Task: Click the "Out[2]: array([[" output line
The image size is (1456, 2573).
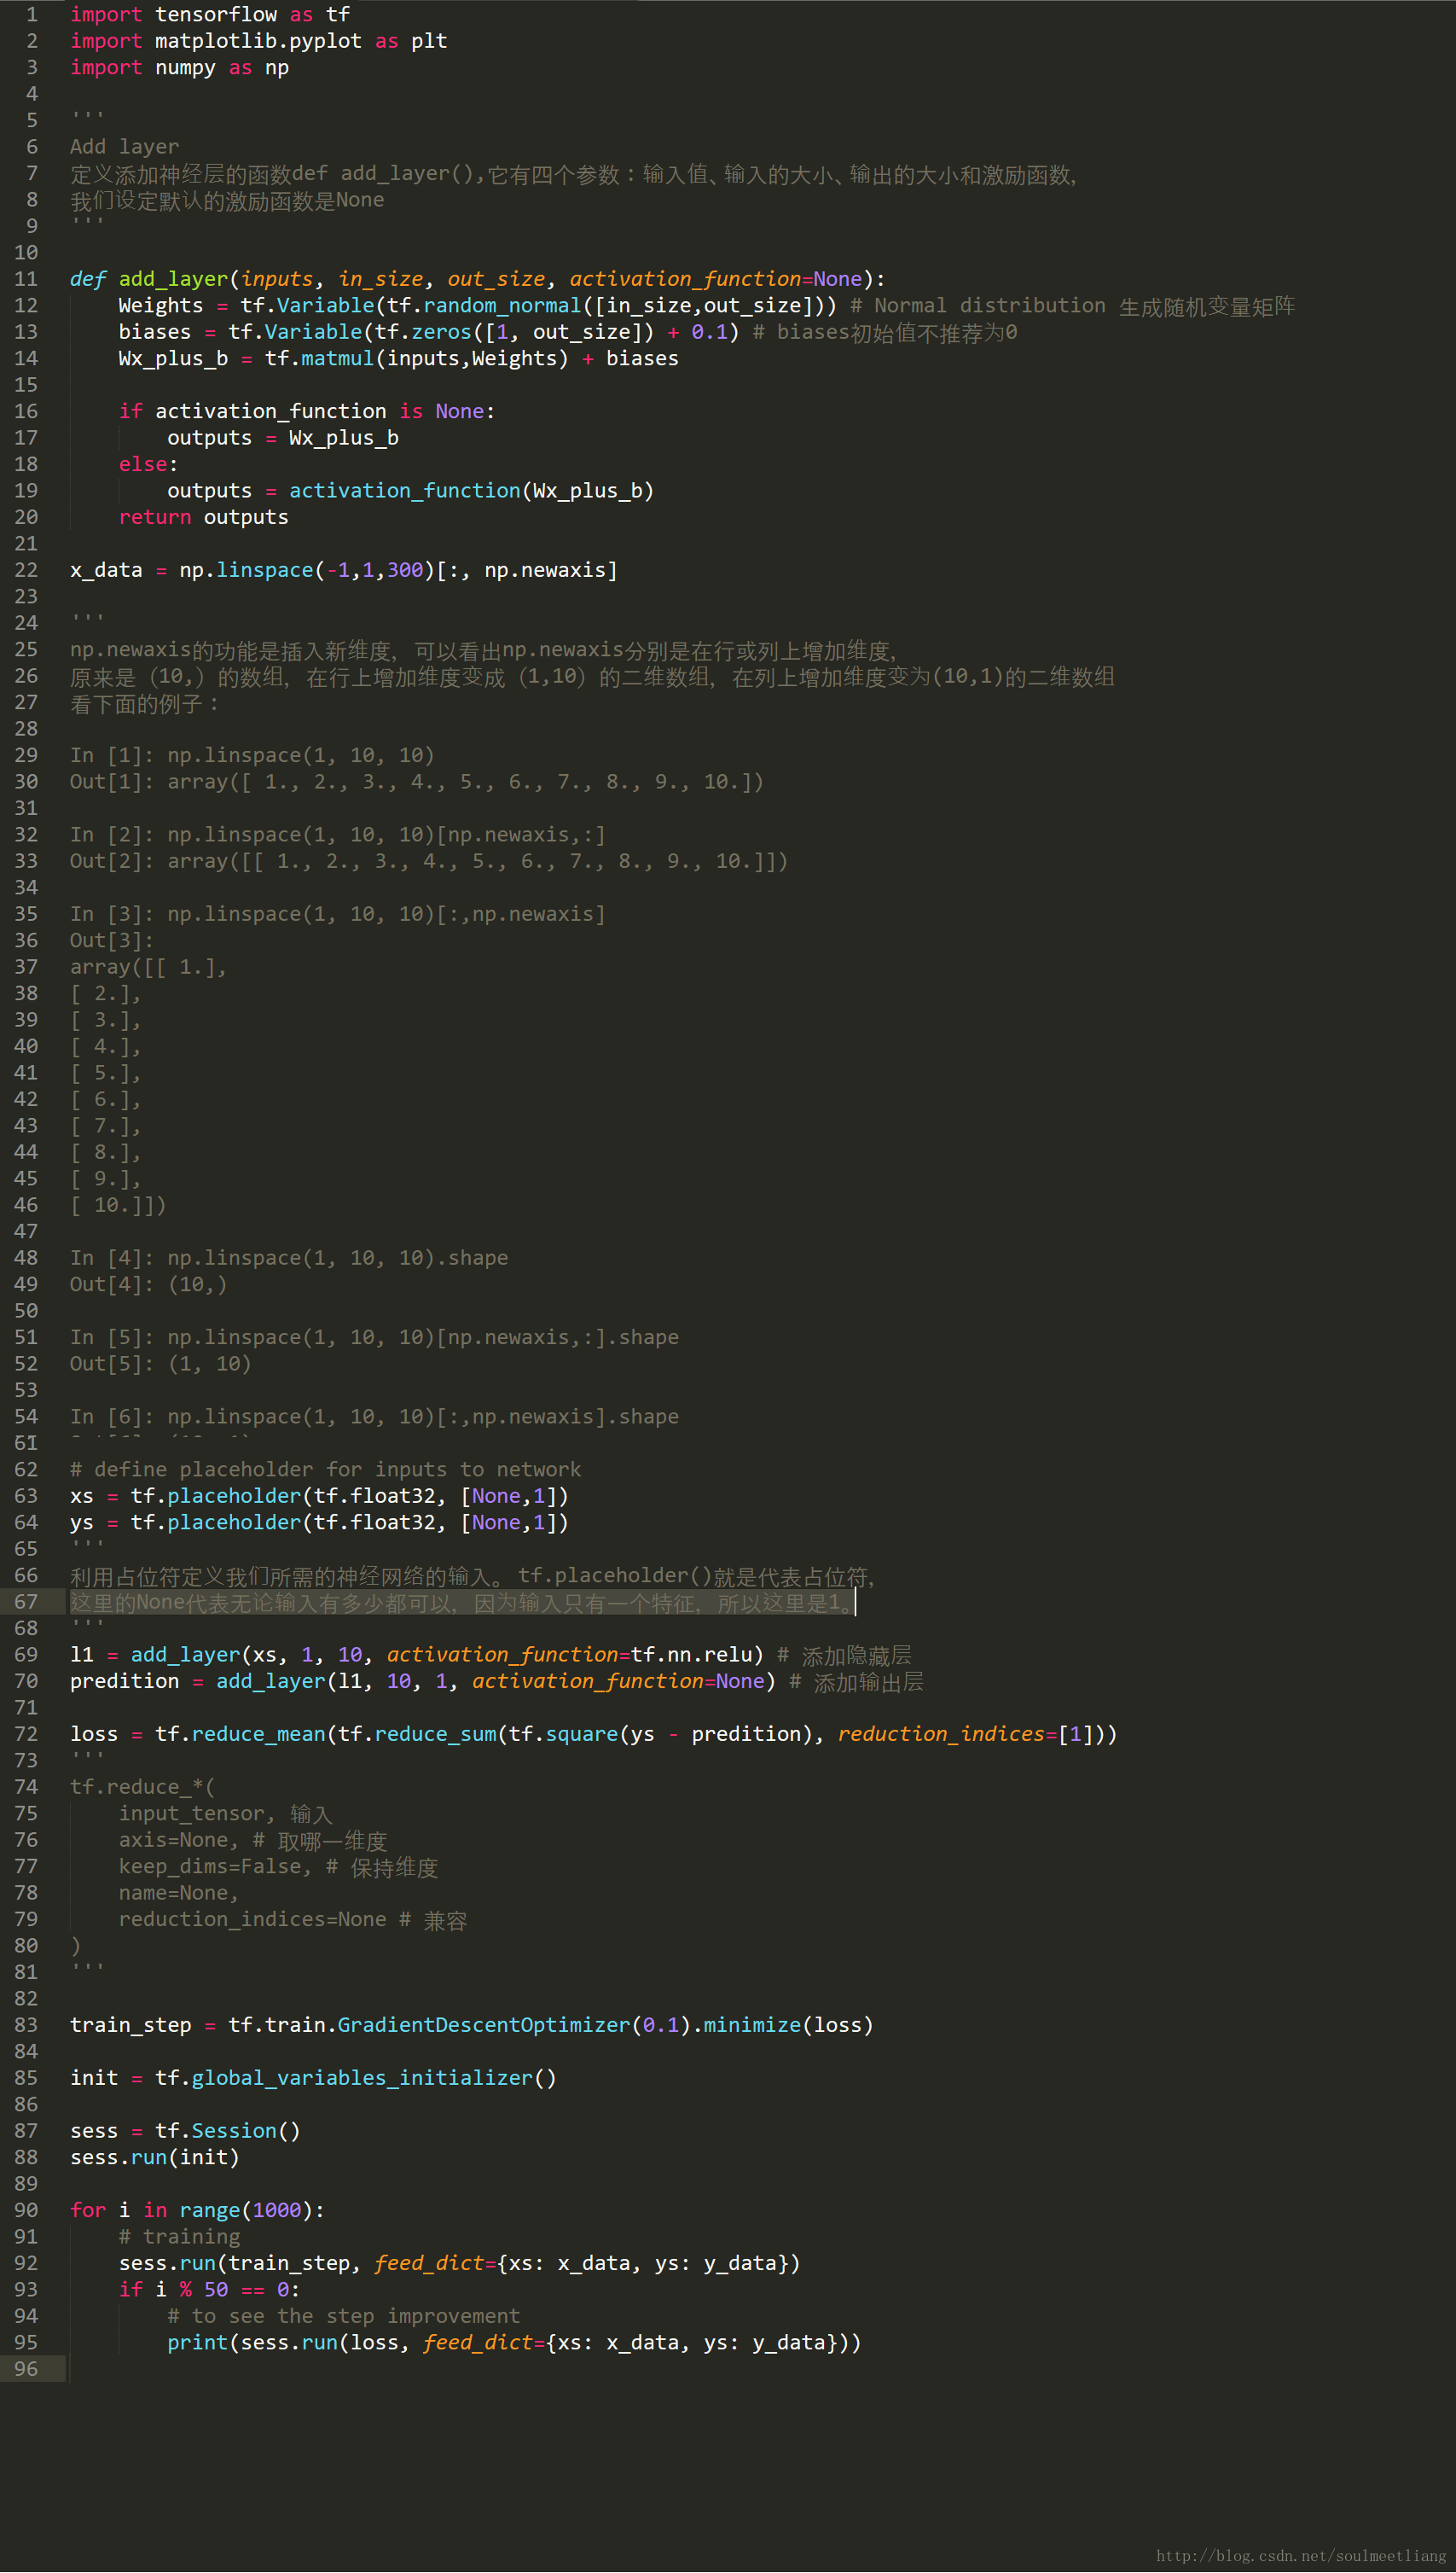Action: 429,861
